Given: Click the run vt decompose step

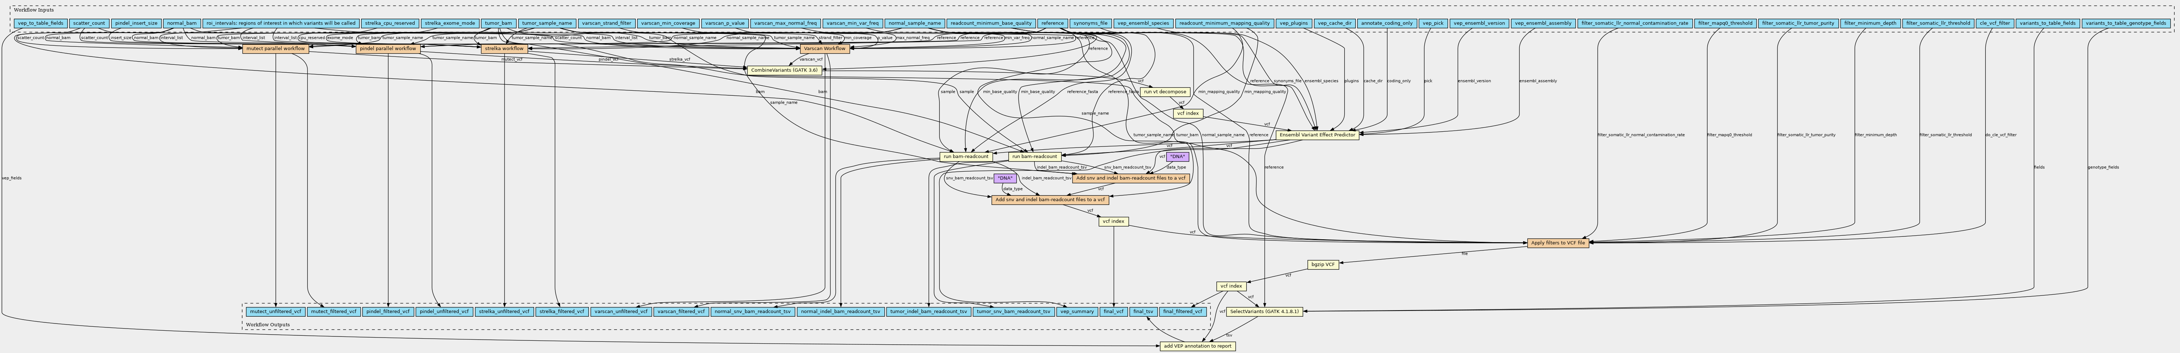Looking at the screenshot, I should pos(1165,92).
